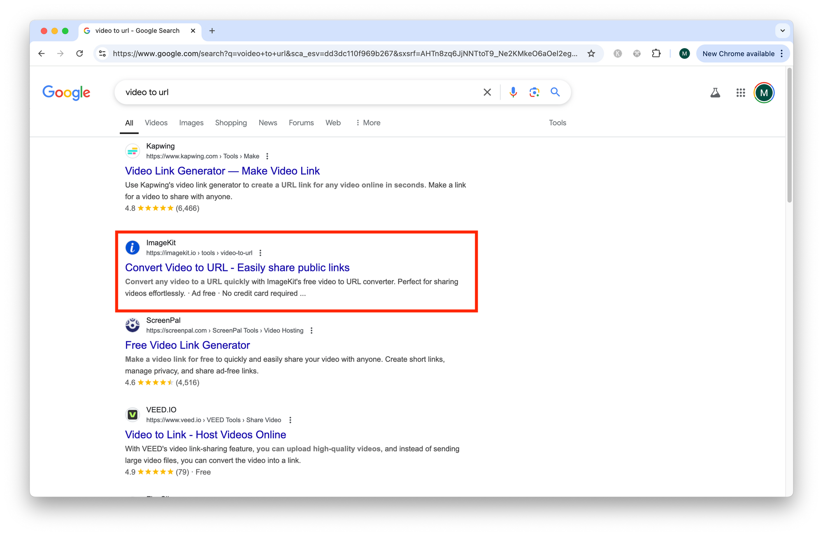Close the video to url tab
The width and height of the screenshot is (823, 536).
point(193,31)
